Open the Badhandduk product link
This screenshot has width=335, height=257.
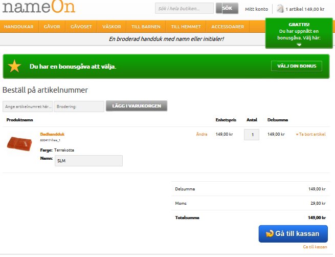[x=52, y=134]
